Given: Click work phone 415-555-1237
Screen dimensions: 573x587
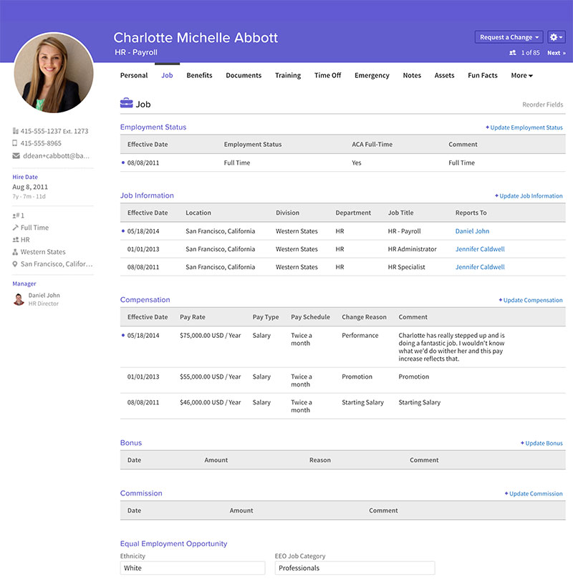Looking at the screenshot, I should (54, 131).
